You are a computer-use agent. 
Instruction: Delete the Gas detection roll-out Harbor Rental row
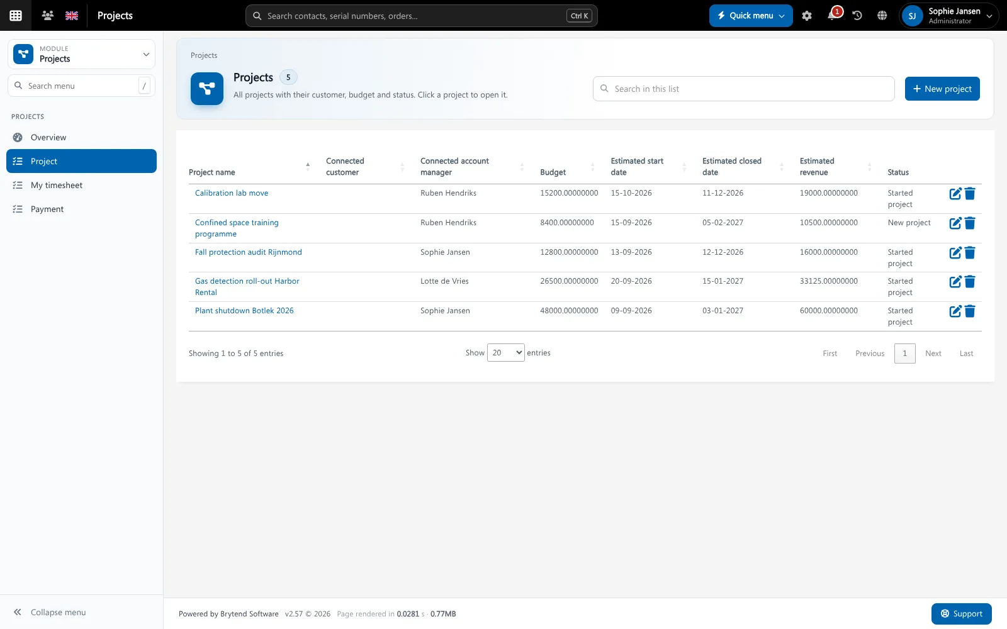coord(970,282)
